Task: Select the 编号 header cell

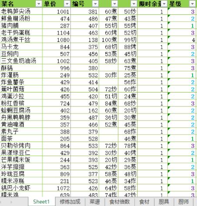Action: click(85, 4)
